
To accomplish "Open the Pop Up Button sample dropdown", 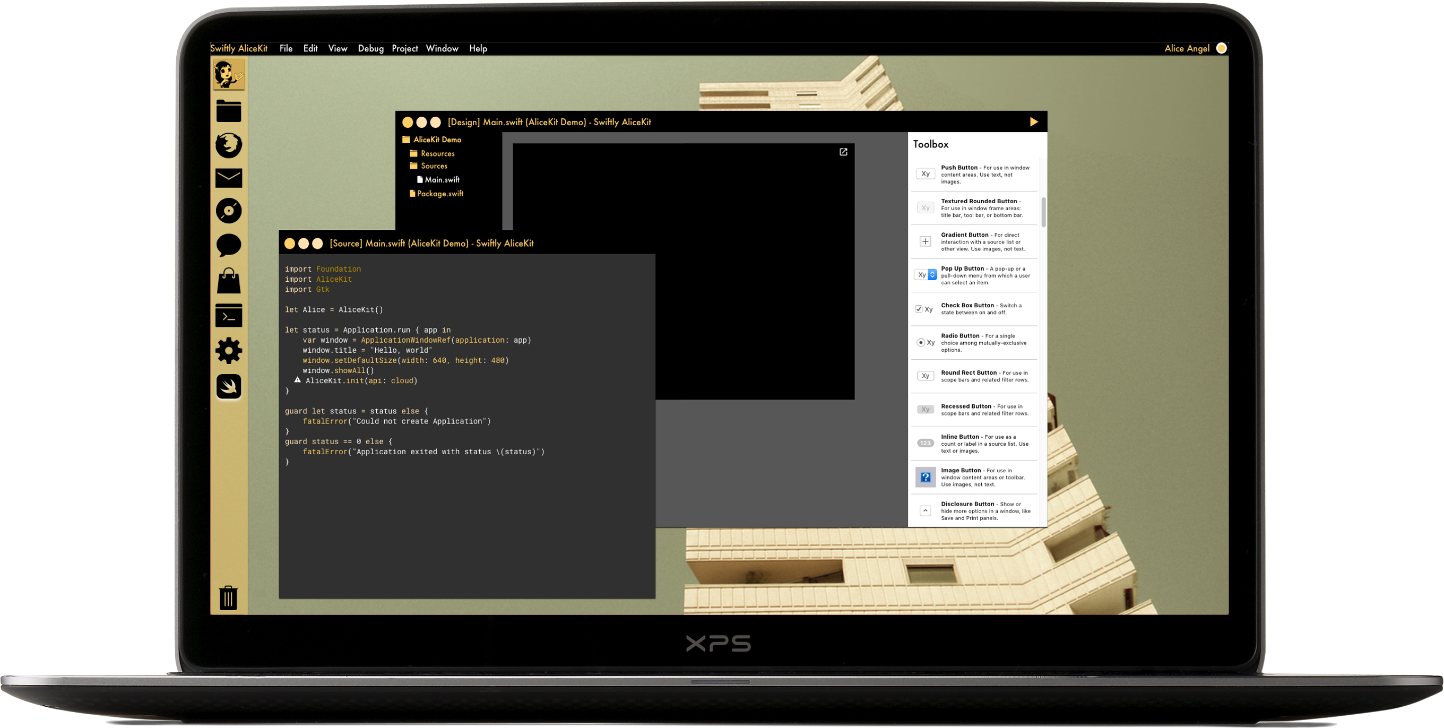I will (926, 275).
